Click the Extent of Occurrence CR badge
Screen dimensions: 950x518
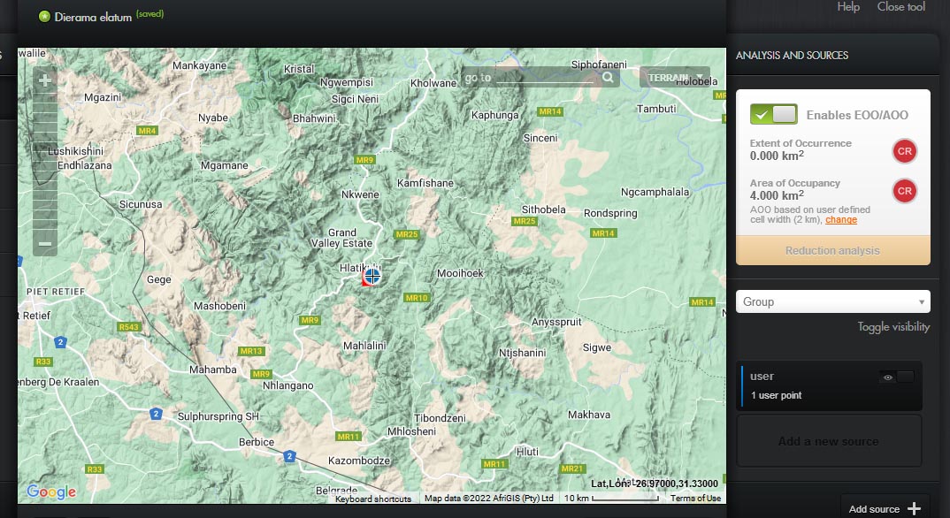click(x=904, y=150)
